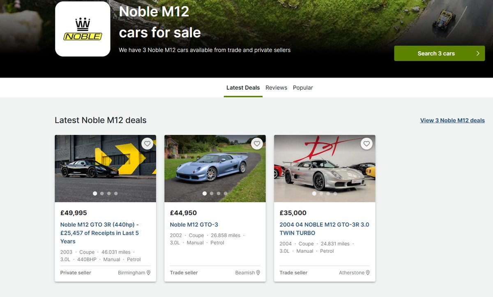
Task: Click Trade seller label on Beamish card
Action: [184, 273]
